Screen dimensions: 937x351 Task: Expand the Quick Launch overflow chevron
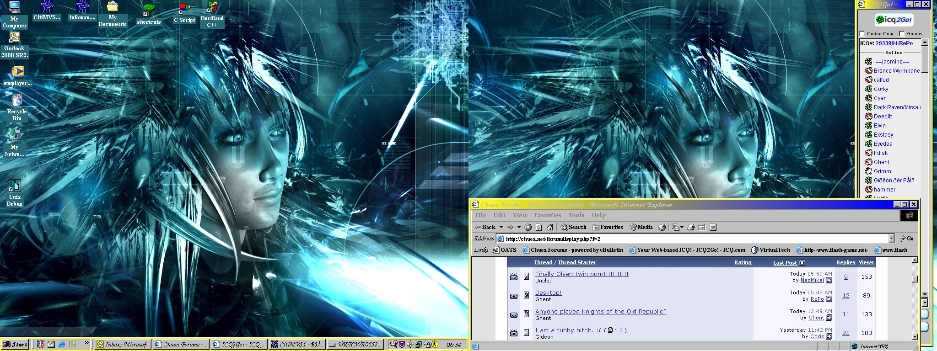86,343
